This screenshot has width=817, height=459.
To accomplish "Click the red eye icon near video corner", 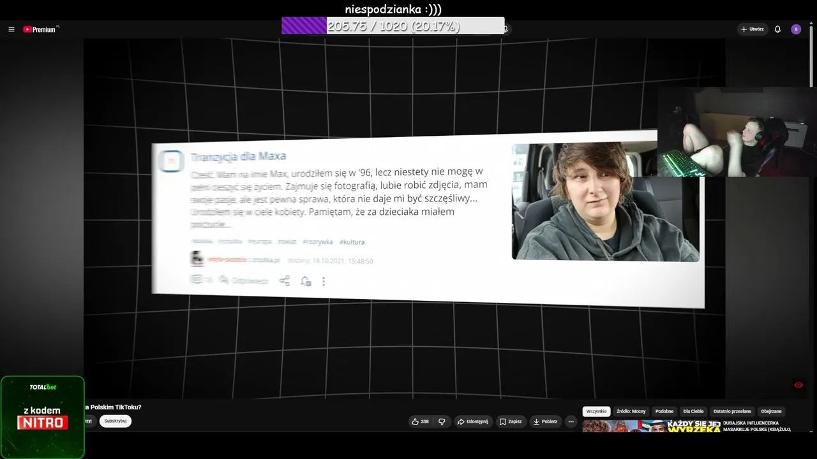I will (798, 384).
